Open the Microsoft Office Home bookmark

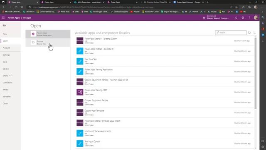[12, 12]
